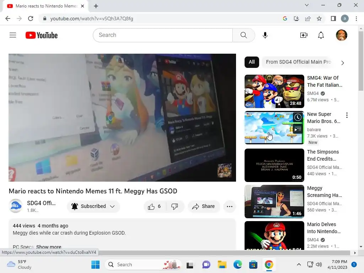Share this page icon in address bar
Viewport: 364px width, 273px height.
click(x=308, y=18)
